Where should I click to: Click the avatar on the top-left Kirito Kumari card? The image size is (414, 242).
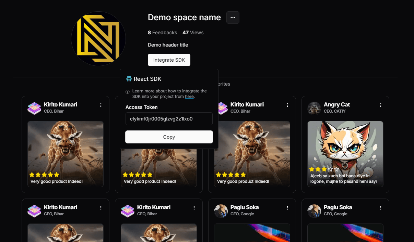[x=34, y=108]
